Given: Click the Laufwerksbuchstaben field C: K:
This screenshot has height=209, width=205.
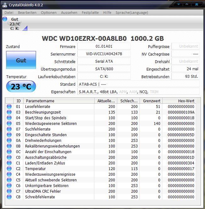Looking at the screenshot, I should pos(104,76).
